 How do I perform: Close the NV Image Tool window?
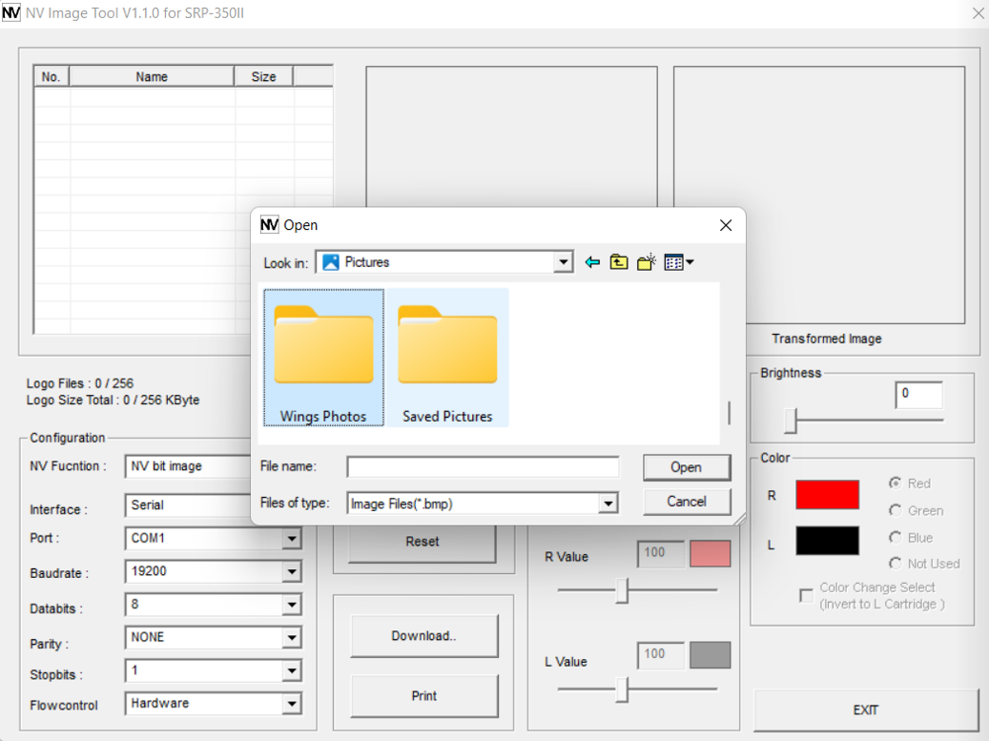pos(977,13)
